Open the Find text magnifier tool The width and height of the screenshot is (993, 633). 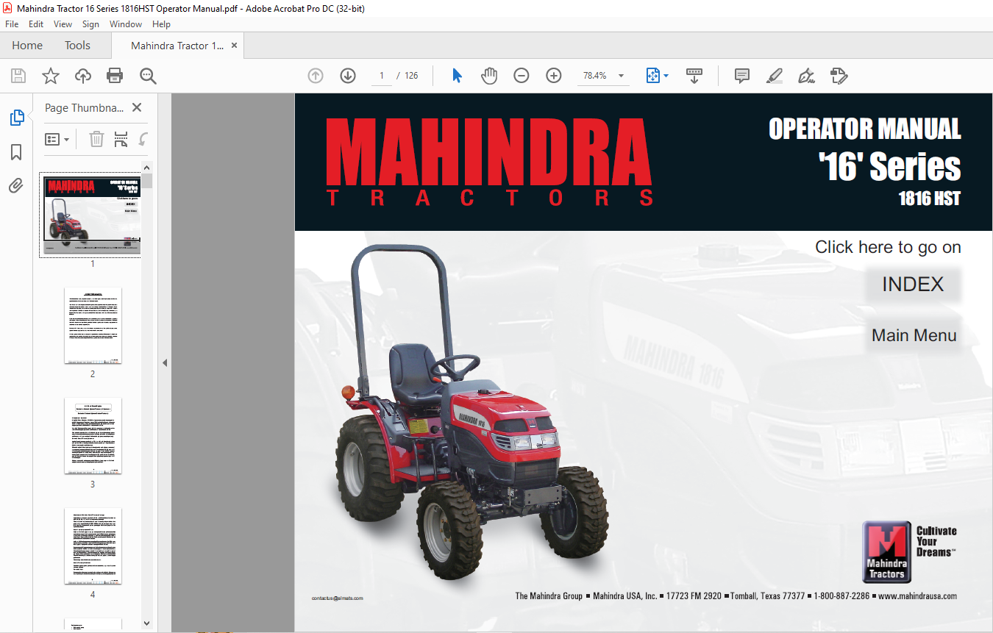(148, 76)
